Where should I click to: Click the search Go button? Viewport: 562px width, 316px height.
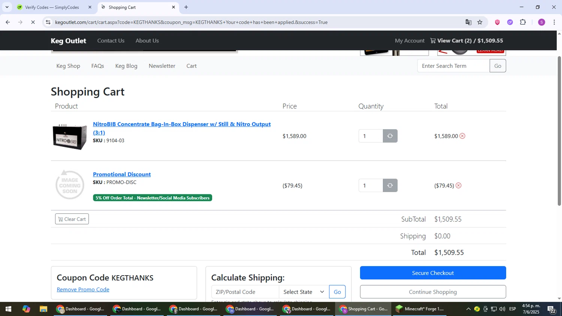click(498, 66)
